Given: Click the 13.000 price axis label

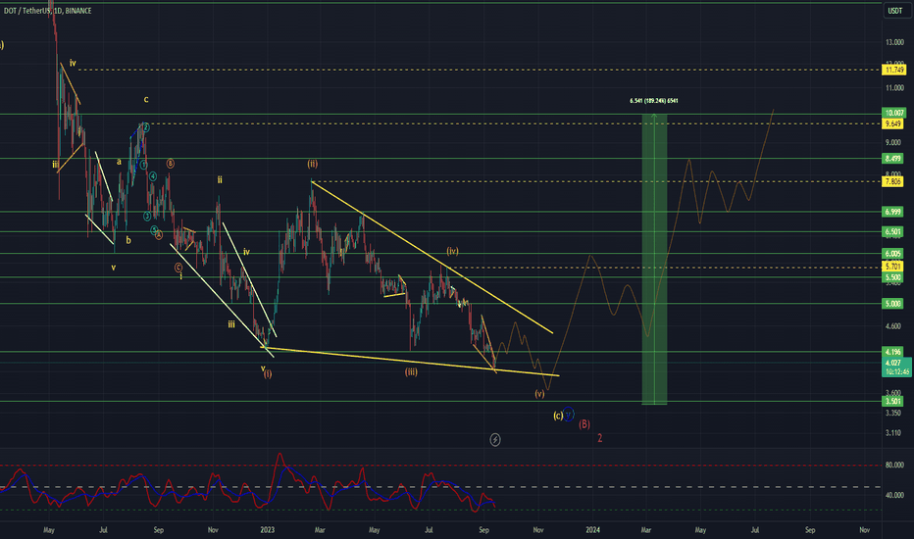Looking at the screenshot, I should tap(894, 42).
